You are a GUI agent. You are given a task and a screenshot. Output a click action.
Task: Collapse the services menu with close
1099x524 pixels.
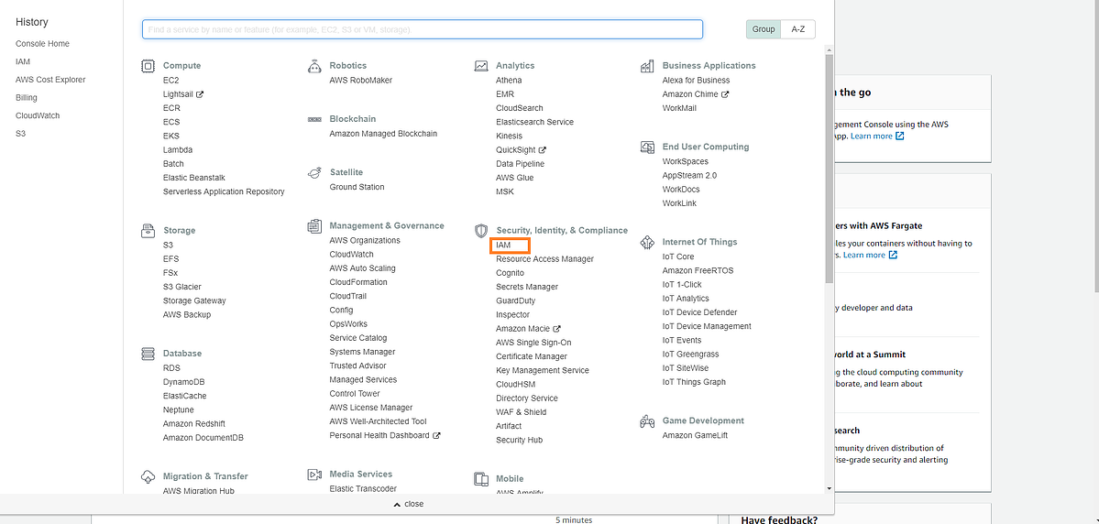point(408,504)
